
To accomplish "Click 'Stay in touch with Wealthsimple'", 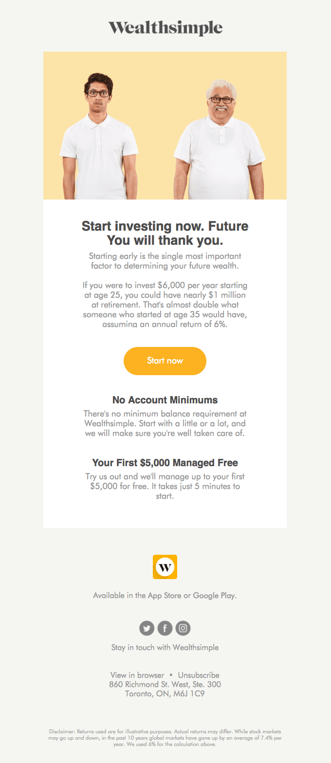I will tap(165, 647).
